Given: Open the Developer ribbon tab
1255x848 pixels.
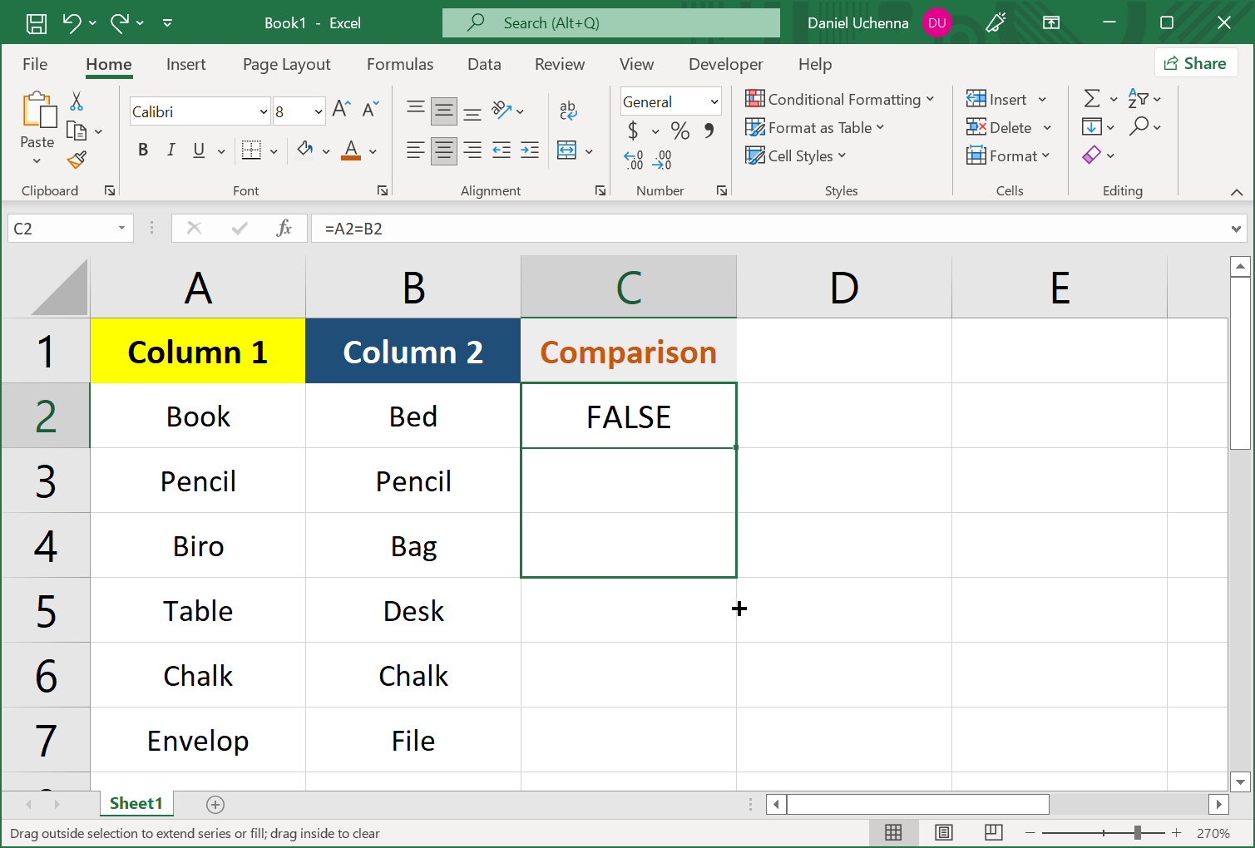Looking at the screenshot, I should pos(725,64).
